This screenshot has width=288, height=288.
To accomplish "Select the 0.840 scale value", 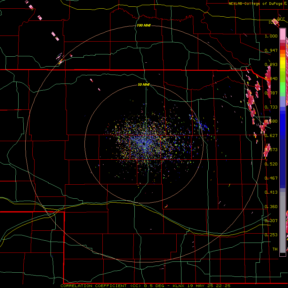I will click(x=271, y=79).
